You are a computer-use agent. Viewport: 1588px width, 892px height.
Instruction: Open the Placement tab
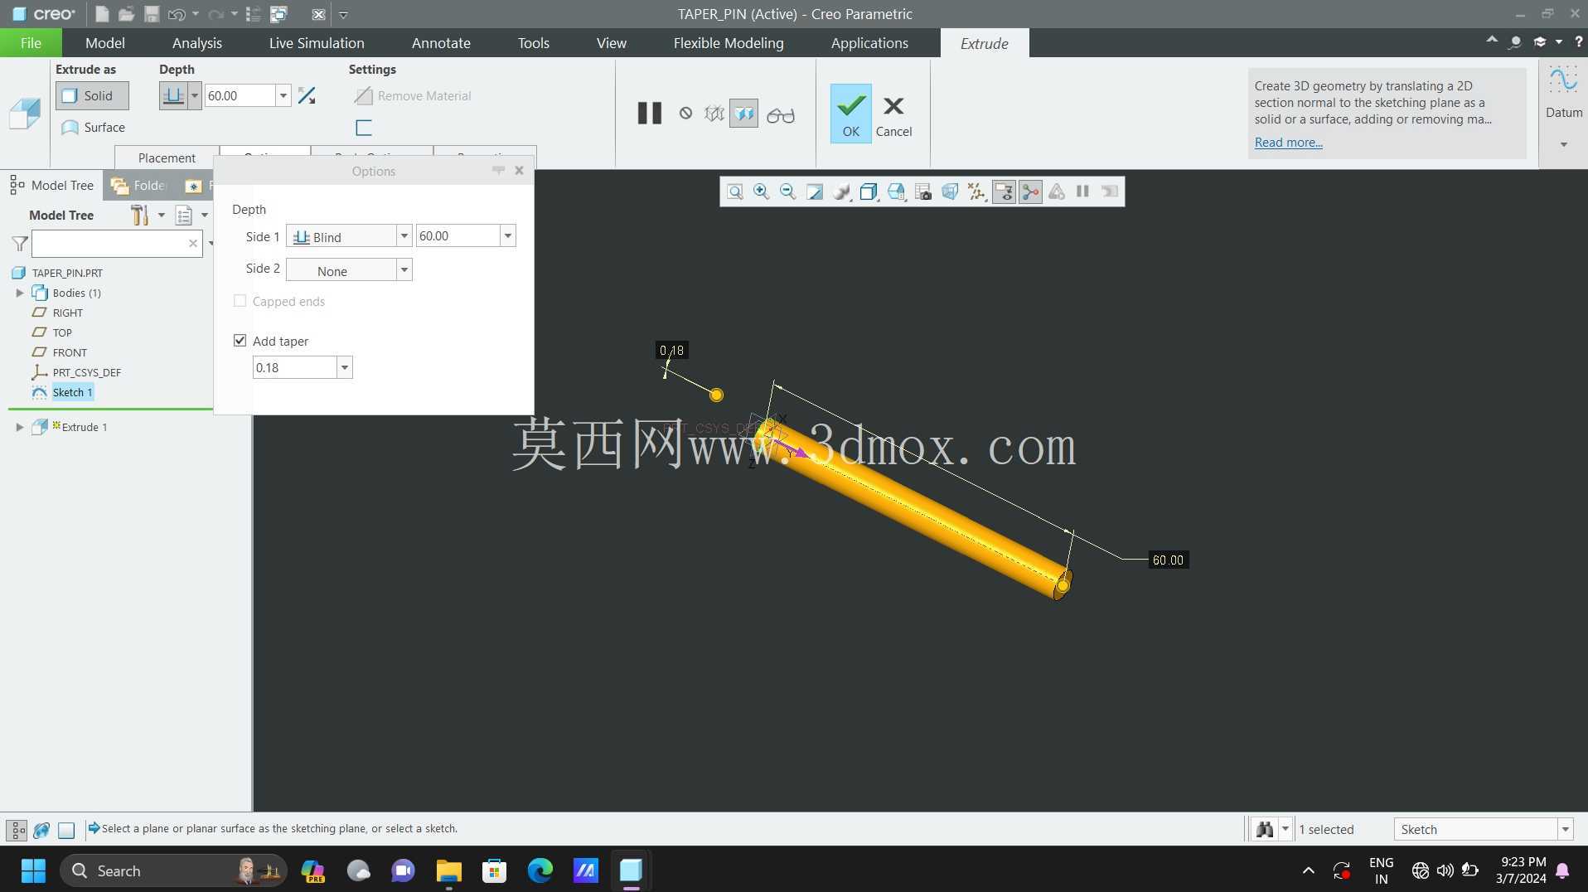[167, 158]
